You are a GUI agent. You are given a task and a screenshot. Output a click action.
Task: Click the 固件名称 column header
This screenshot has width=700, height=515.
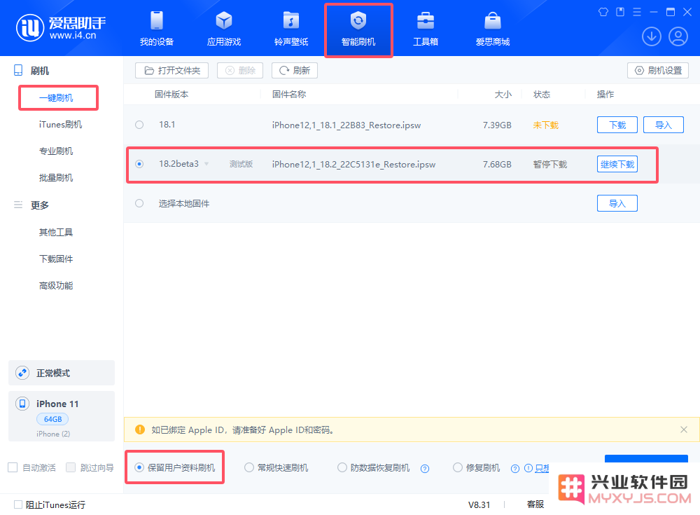[289, 95]
